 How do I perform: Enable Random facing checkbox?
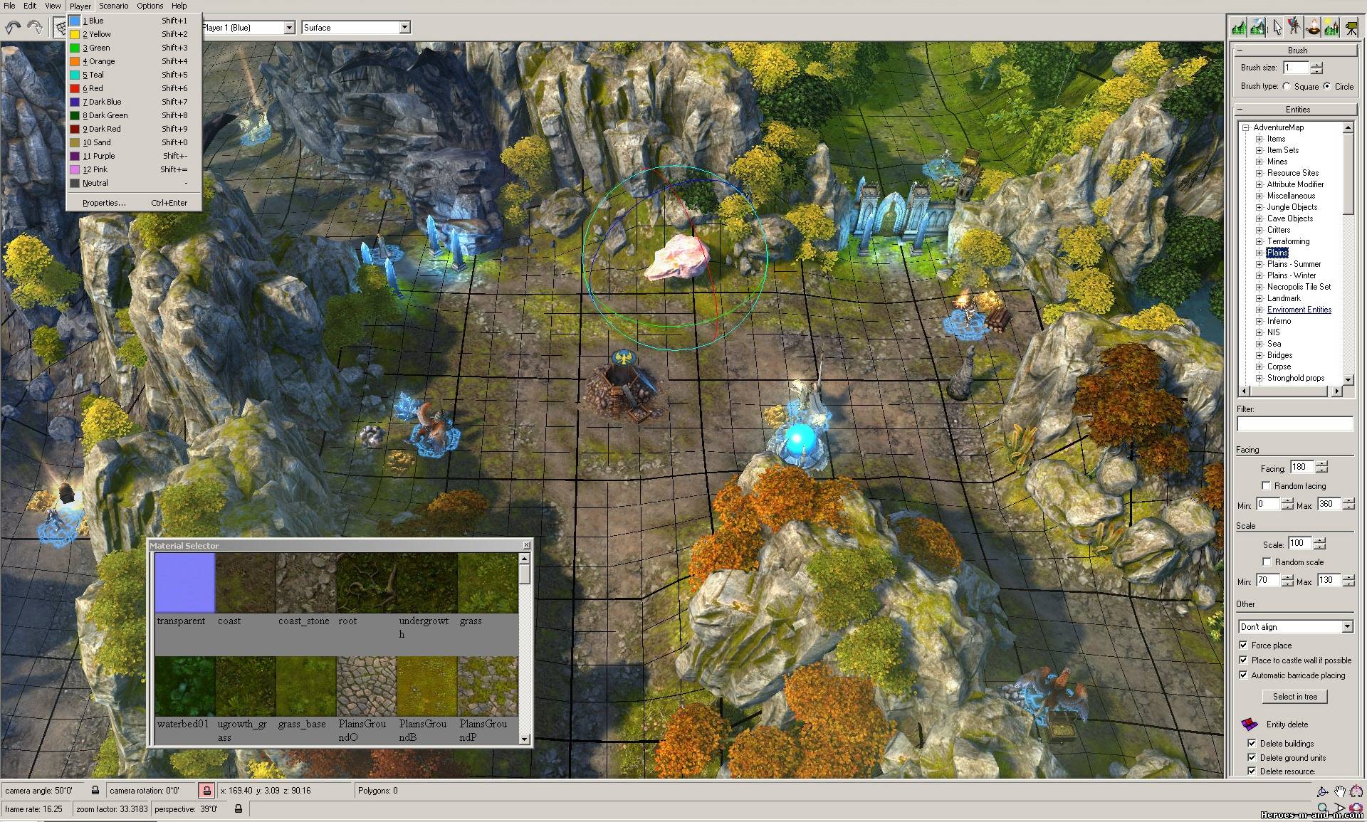click(1266, 485)
